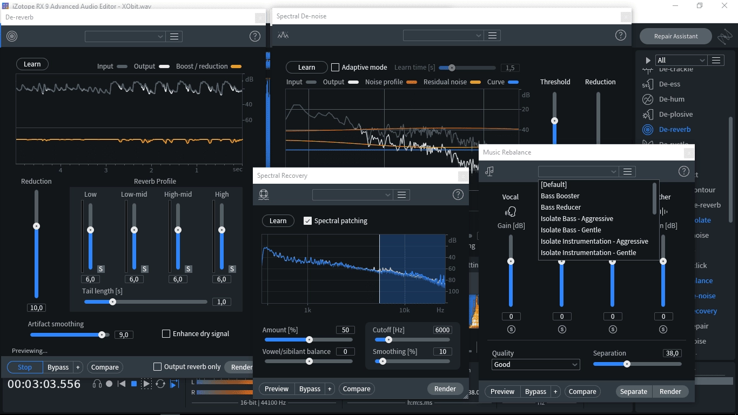The height and width of the screenshot is (415, 738).
Task: Click the blue playhead follow icon in the transport
Action: (174, 384)
